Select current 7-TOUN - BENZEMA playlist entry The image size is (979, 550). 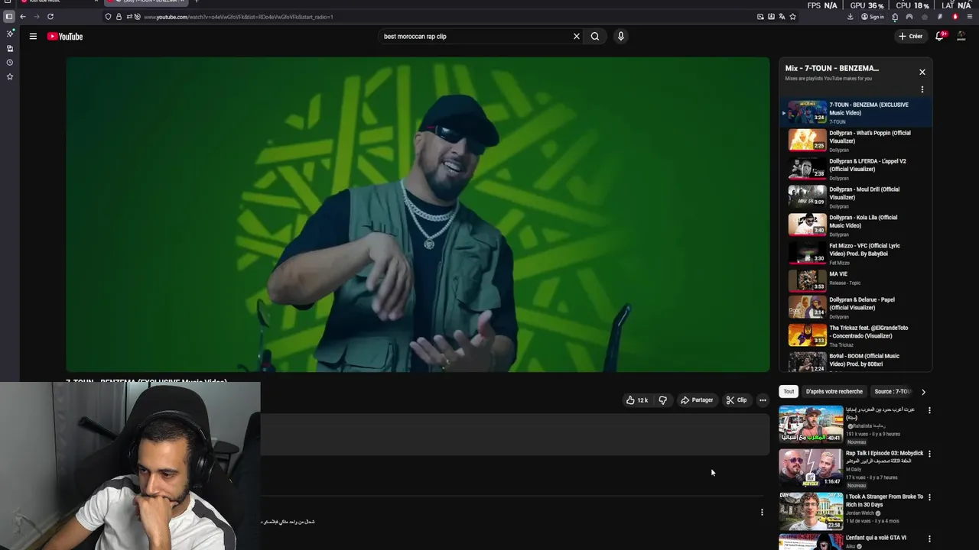pos(855,112)
